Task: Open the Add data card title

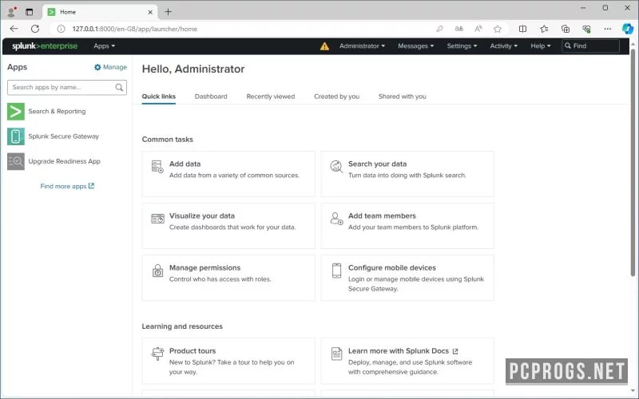Action: (185, 164)
